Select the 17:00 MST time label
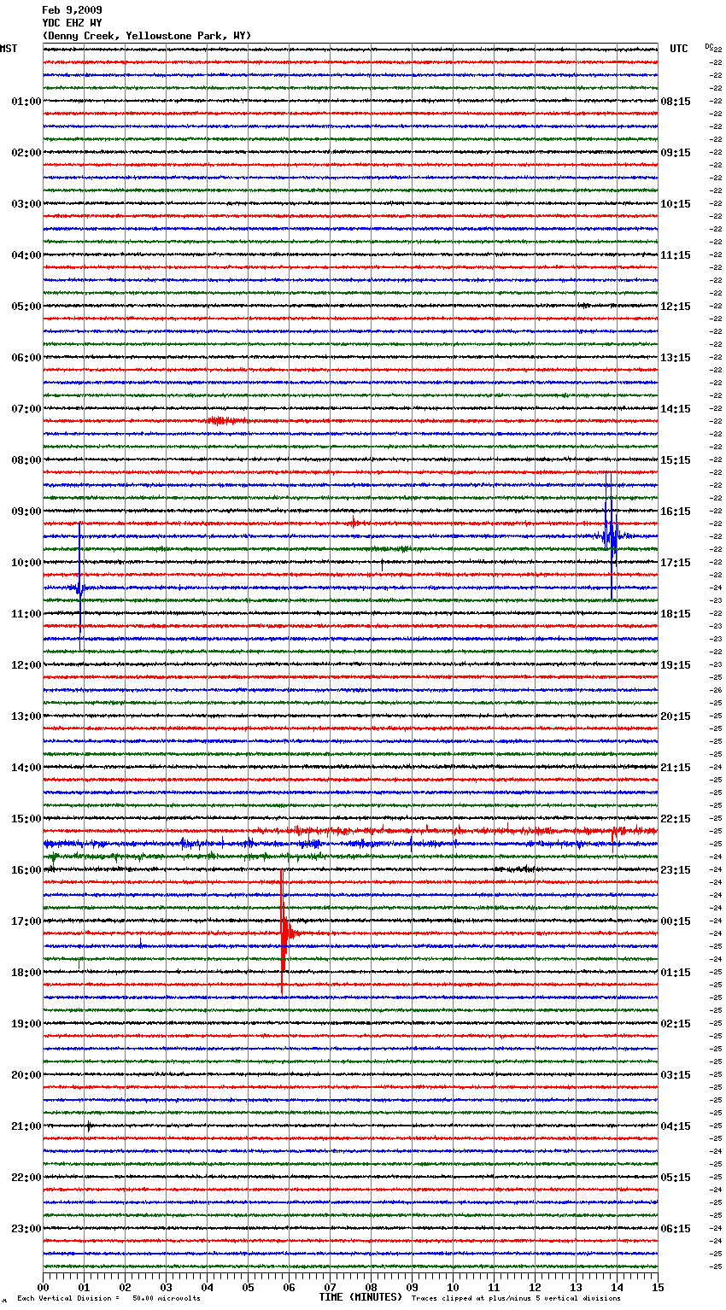The image size is (726, 1310). pos(26,921)
